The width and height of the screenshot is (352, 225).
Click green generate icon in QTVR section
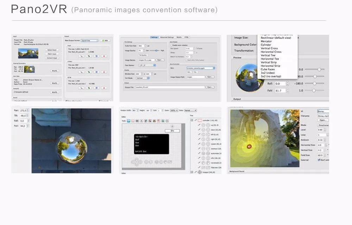pyautogui.click(x=89, y=88)
